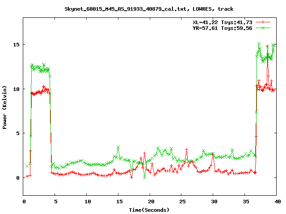Click the green peak at 15 seconds

[x=118, y=147]
